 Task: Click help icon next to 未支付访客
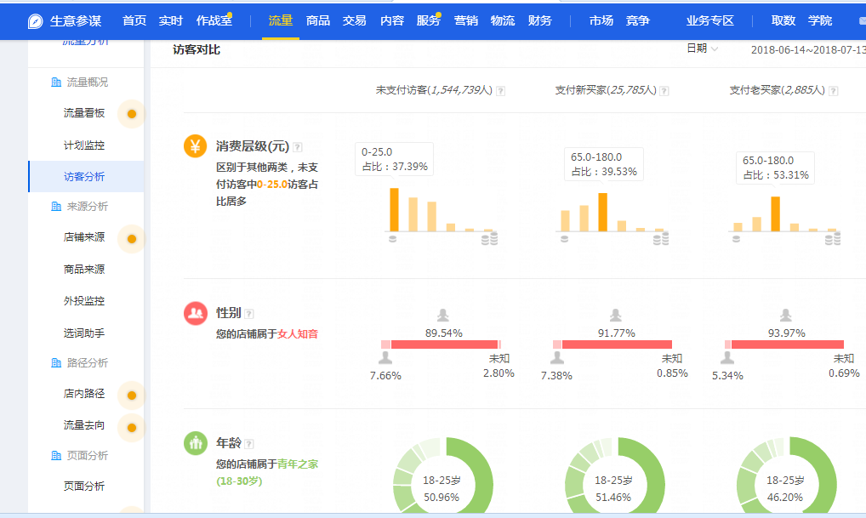tap(500, 91)
